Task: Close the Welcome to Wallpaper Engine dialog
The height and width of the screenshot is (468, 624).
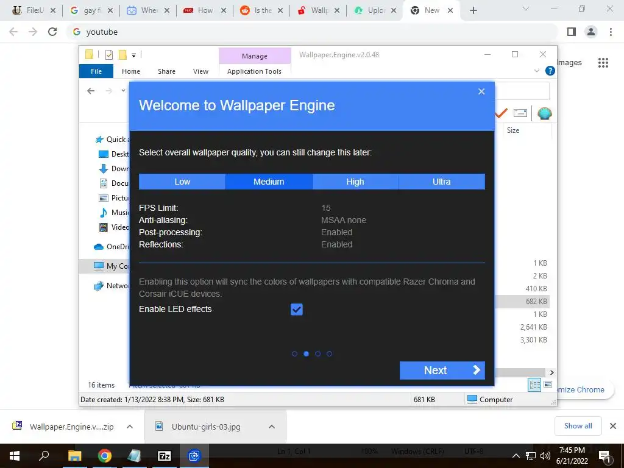Action: [481, 91]
